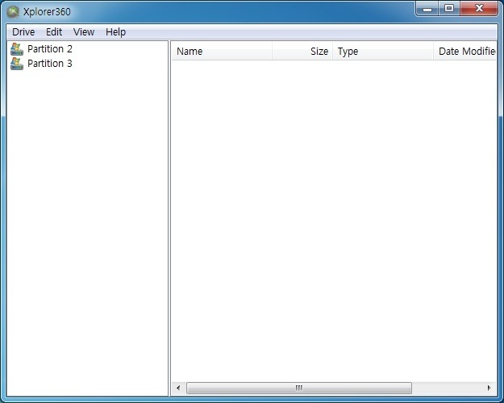Open the Edit menu
504x403 pixels.
click(54, 31)
